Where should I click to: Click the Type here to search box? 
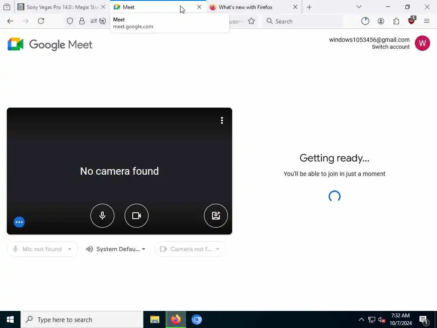pos(82,319)
